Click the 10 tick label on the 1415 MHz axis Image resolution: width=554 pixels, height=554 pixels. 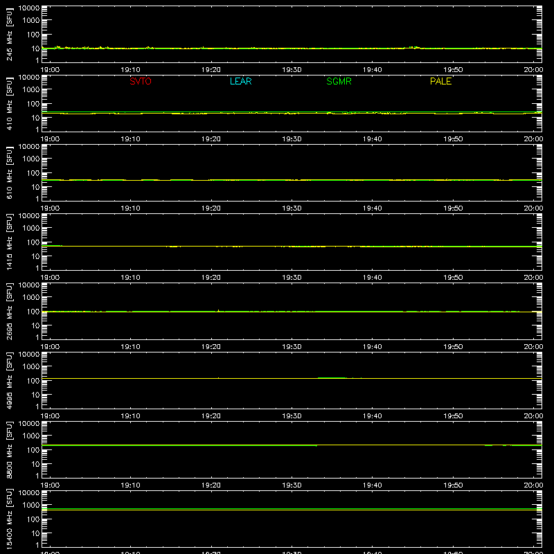click(35, 256)
